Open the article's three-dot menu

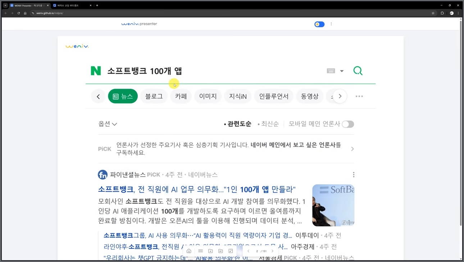pyautogui.click(x=354, y=175)
